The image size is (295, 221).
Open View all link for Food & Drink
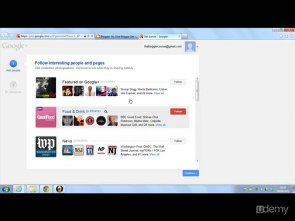[160, 125]
